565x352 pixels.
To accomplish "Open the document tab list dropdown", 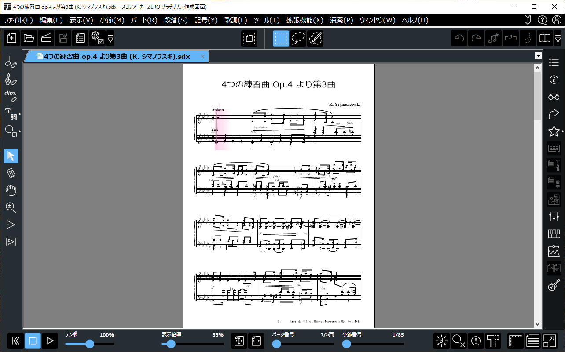I will (538, 56).
